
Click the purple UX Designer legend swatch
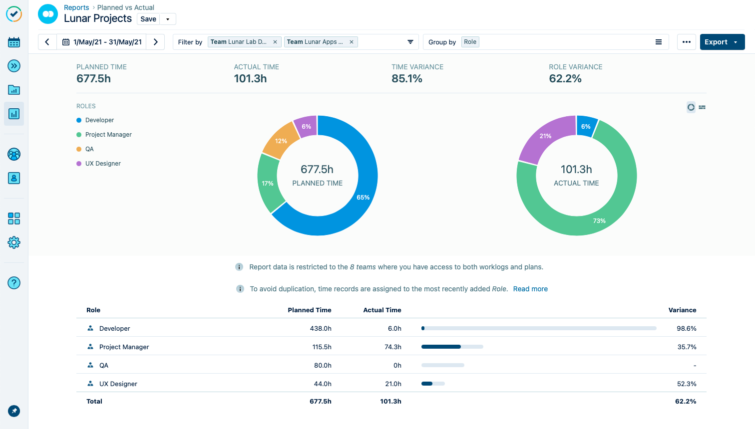(79, 164)
